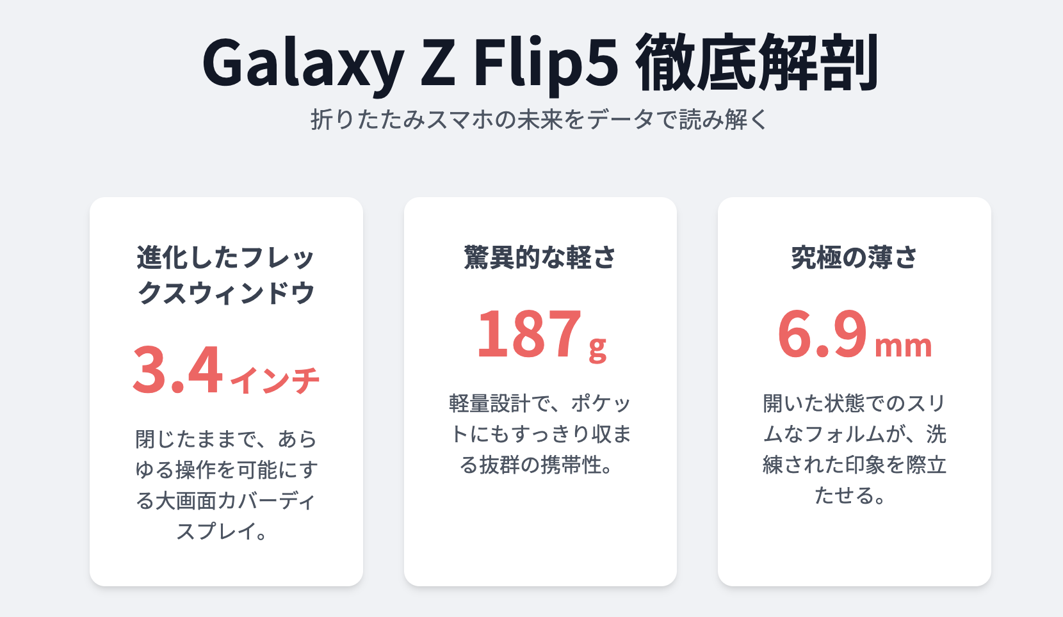Click the text る抜群の携帯性。 in middle card
The height and width of the screenshot is (617, 1063).
[537, 465]
